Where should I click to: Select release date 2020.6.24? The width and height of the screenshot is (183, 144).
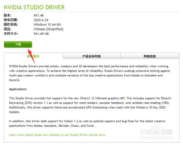click(41, 20)
